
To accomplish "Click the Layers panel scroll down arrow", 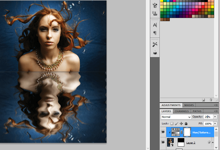I will tap(216, 147).
